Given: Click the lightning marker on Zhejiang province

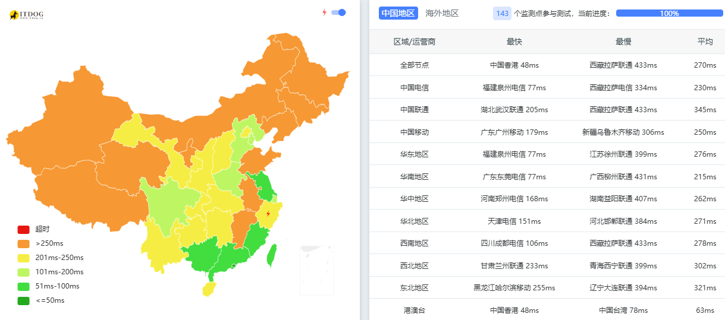Looking at the screenshot, I should (x=268, y=214).
